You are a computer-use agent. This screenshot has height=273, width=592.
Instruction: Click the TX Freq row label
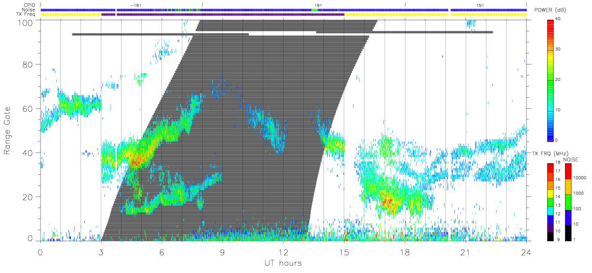pos(25,14)
